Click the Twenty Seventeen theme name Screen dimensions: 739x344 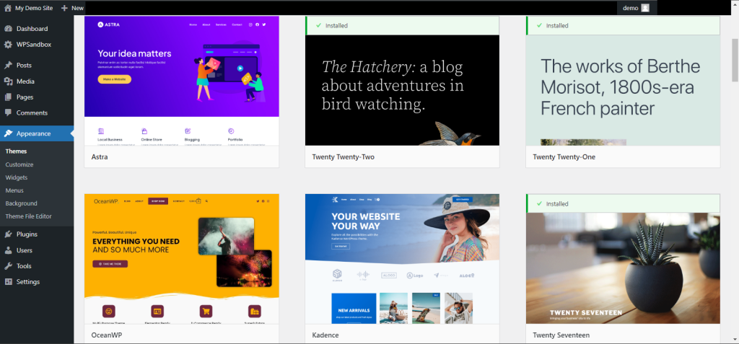point(561,335)
